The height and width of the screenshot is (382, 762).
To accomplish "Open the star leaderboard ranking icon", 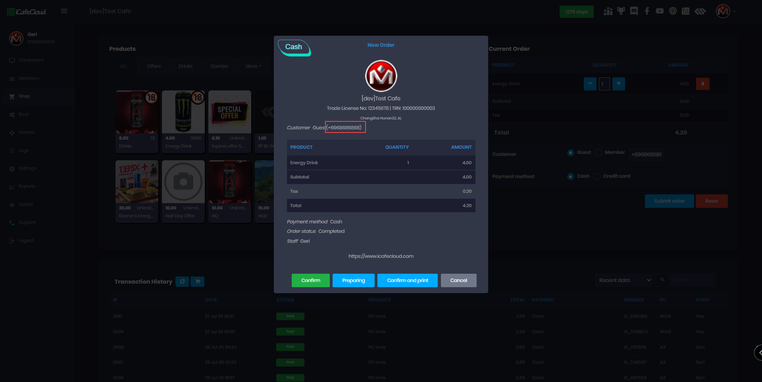I will pos(608,11).
